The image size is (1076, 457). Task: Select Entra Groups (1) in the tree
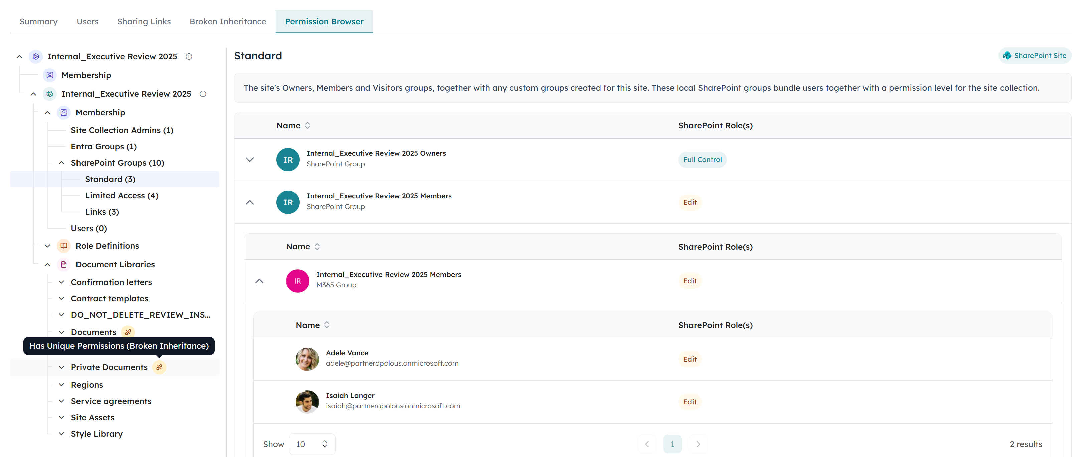click(x=104, y=146)
